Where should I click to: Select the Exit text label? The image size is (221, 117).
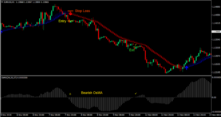point(132,50)
